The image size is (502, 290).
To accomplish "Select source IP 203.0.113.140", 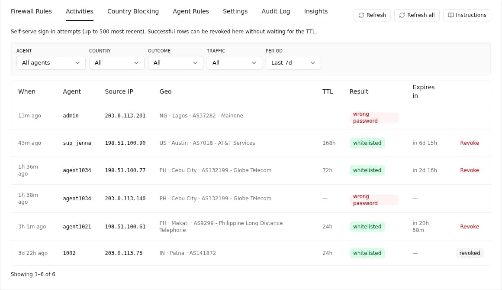I will [x=125, y=199].
